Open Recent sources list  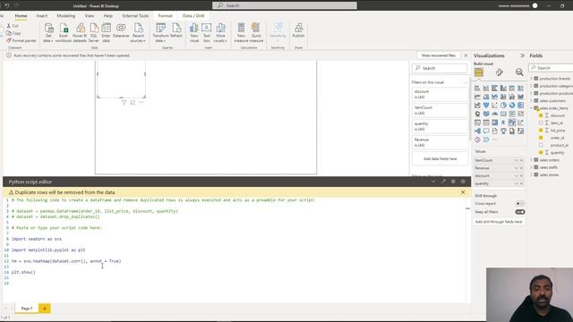point(138,32)
